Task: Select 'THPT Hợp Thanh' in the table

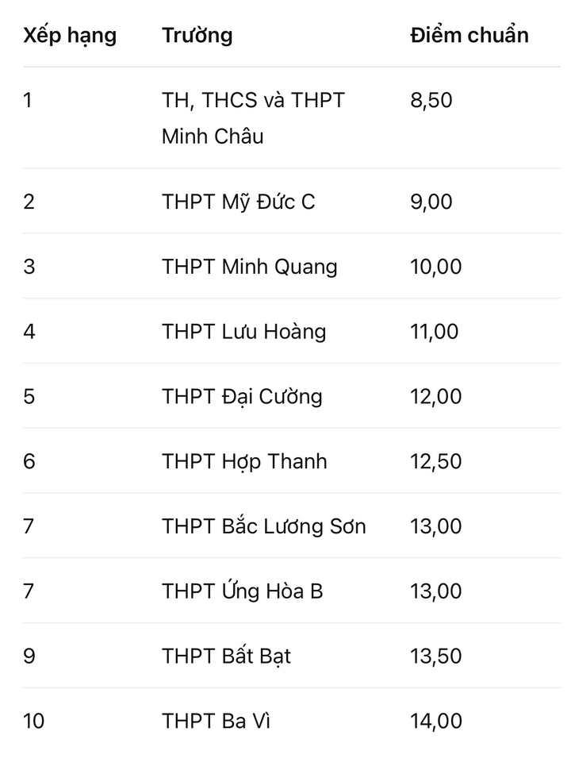Action: tap(244, 462)
